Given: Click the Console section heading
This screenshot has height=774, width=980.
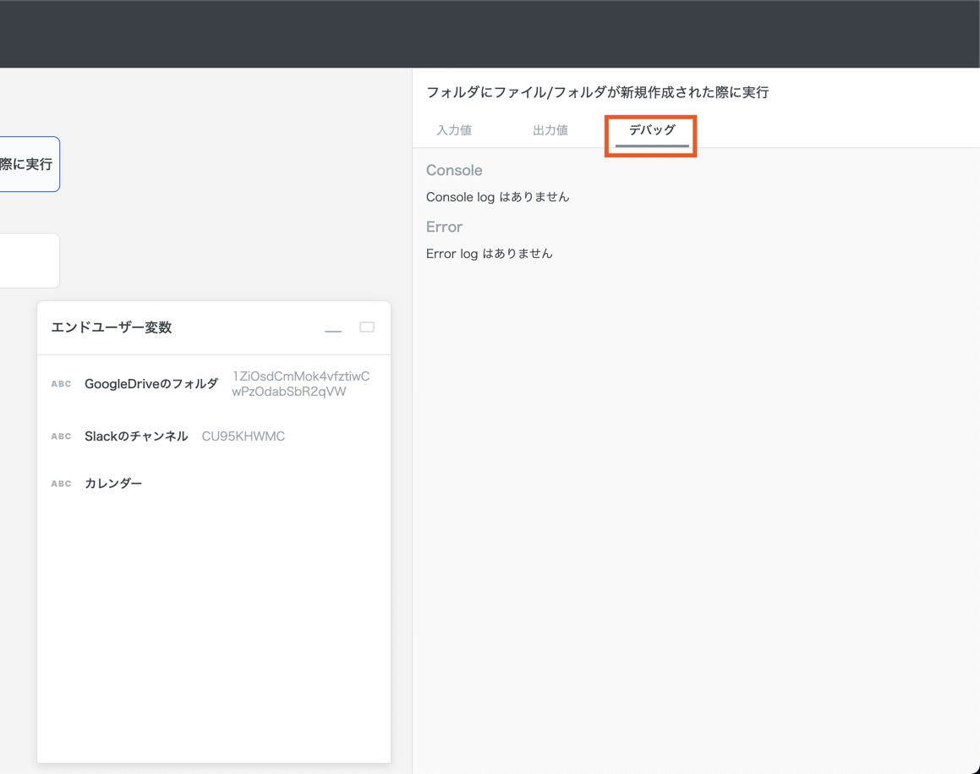Looking at the screenshot, I should [x=454, y=170].
